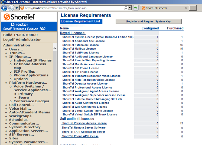Open Auto-Attendant Menus page
202x145 pixels.
click(30, 112)
